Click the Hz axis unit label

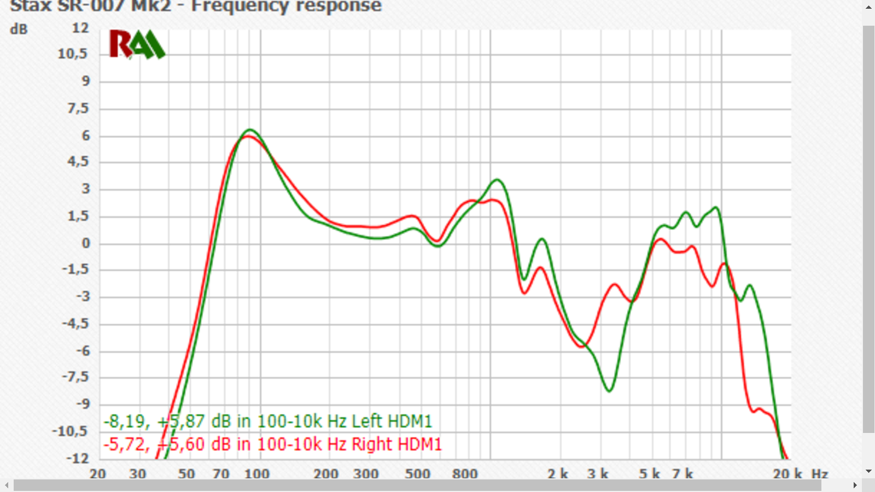(819, 474)
